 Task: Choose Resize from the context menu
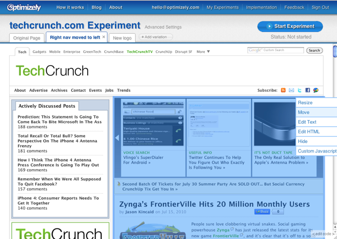316,102
